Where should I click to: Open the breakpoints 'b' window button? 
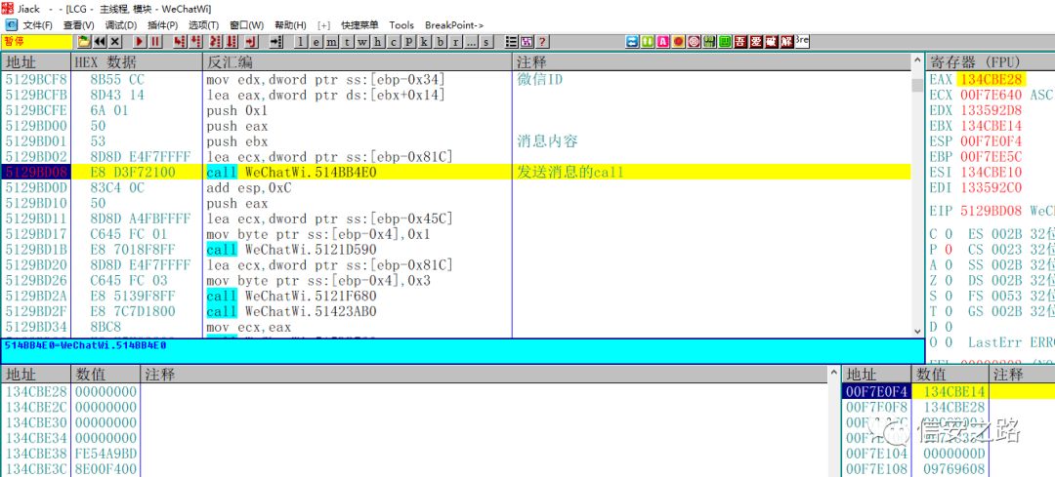(441, 42)
